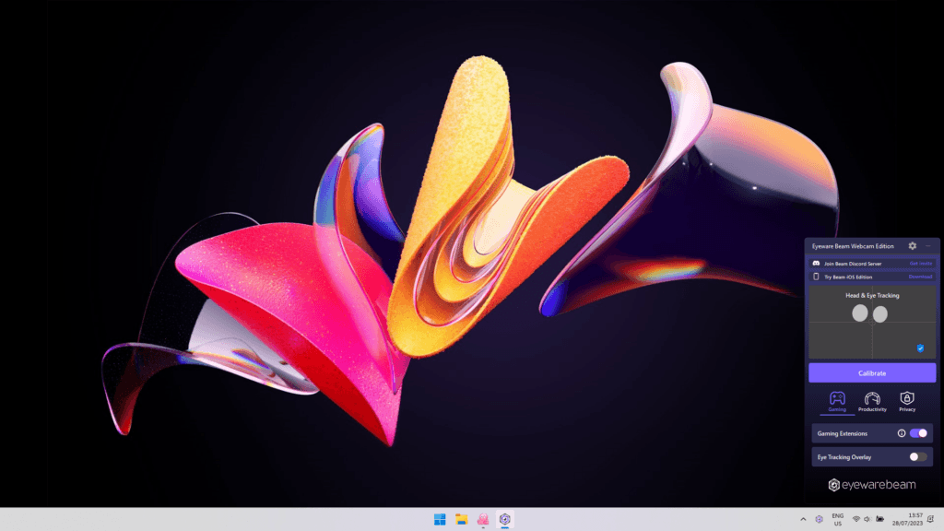Switch to the Productivity tab
The width and height of the screenshot is (944, 531).
pos(872,402)
